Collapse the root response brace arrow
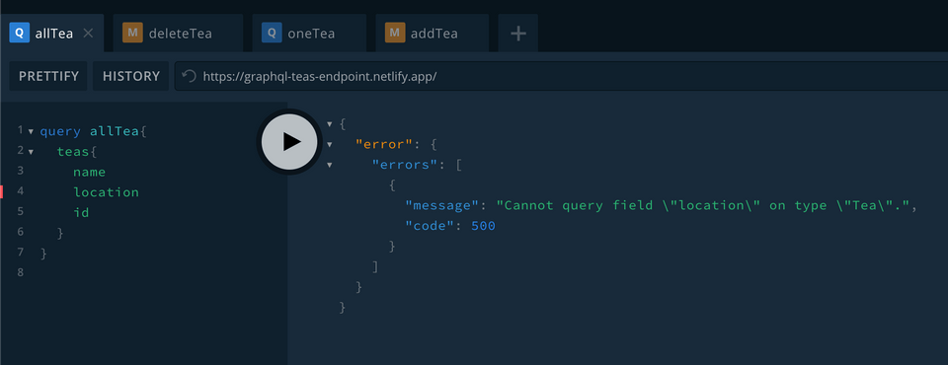948x365 pixels. [330, 124]
